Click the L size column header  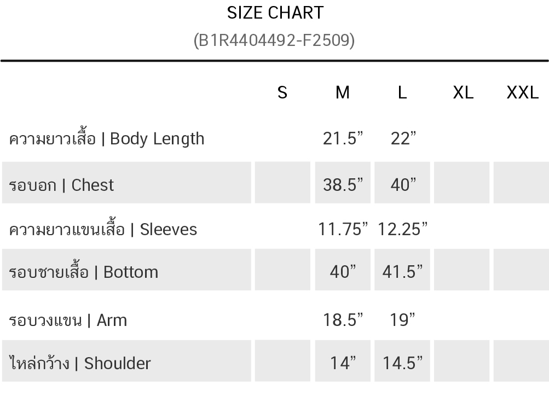(x=402, y=93)
